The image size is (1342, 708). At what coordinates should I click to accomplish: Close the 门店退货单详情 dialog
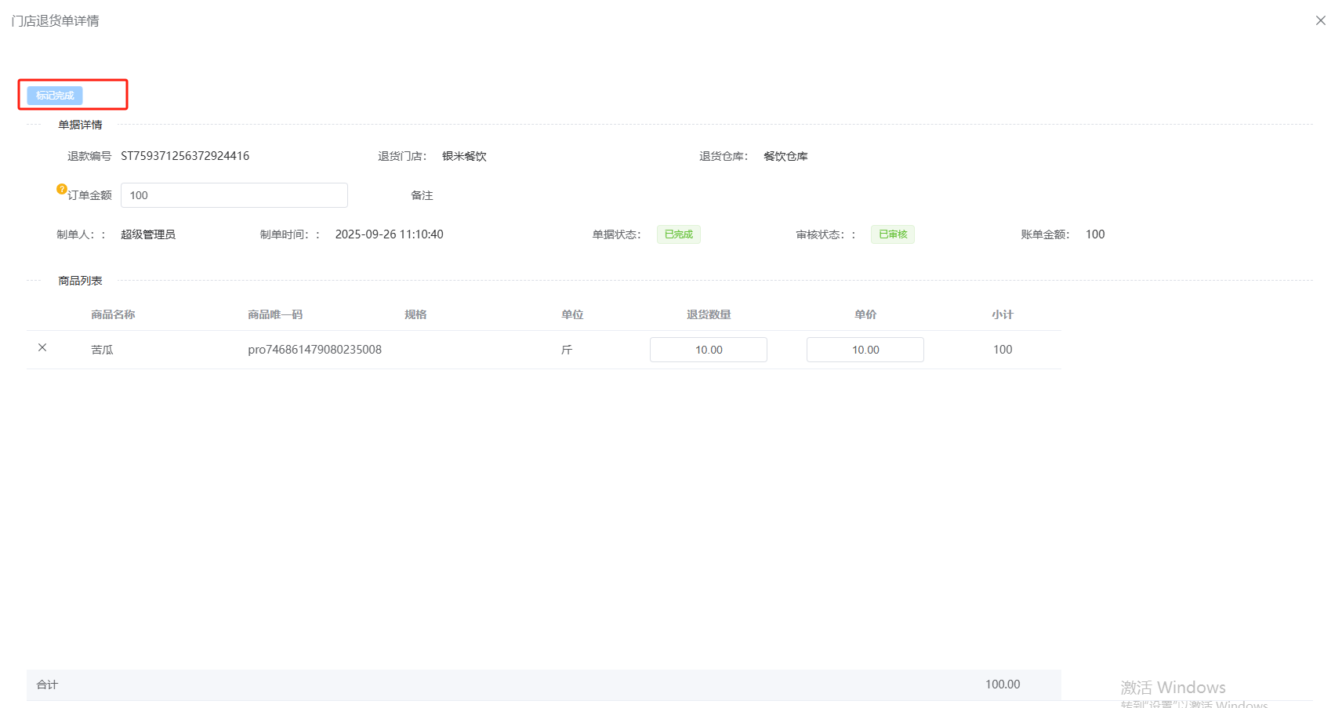coord(1320,20)
